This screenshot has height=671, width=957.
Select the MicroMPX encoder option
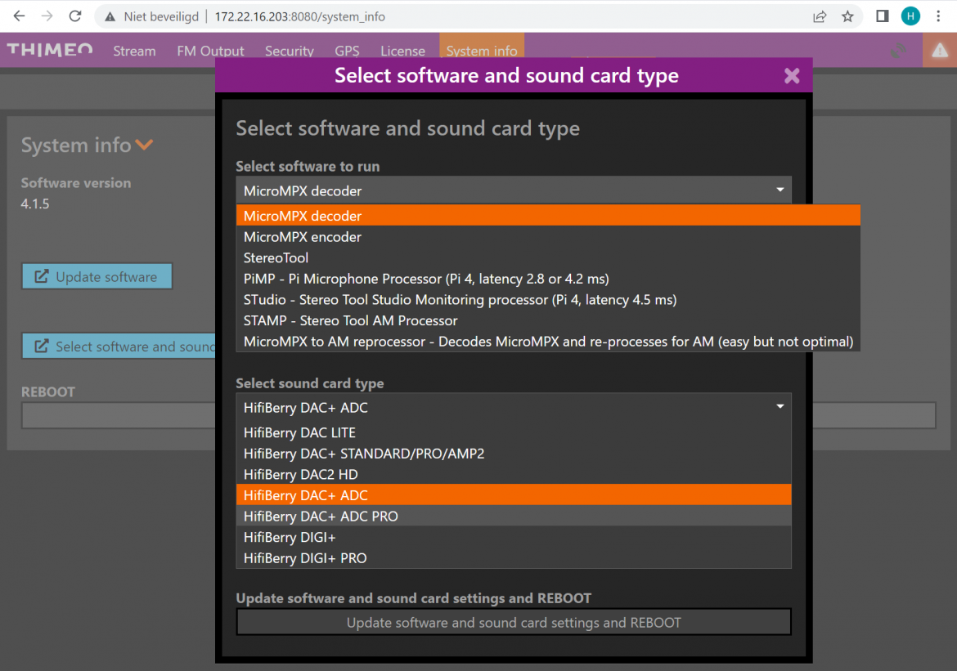tap(303, 237)
